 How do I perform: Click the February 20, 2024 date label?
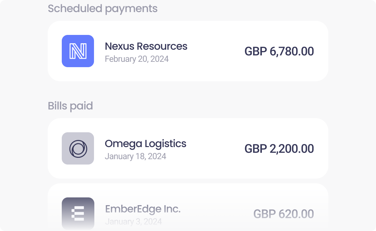point(137,59)
